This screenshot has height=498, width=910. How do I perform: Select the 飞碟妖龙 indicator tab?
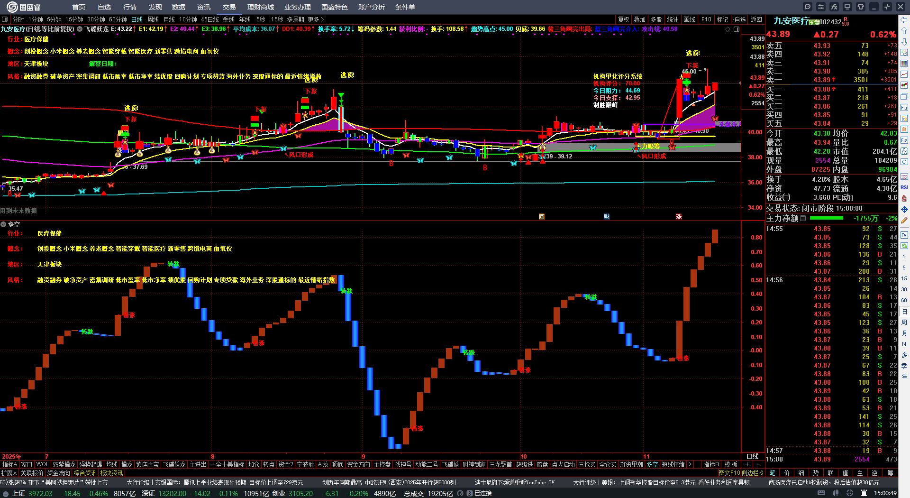174,464
